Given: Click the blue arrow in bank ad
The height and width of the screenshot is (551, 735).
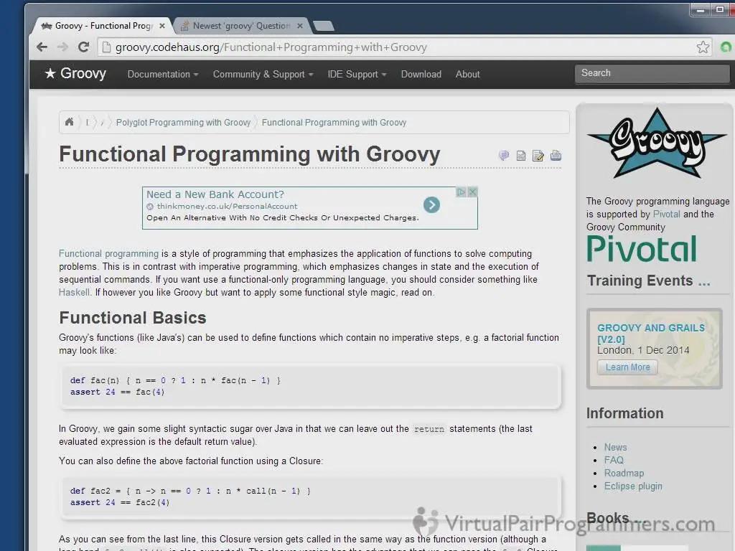Looking at the screenshot, I should pos(431,204).
